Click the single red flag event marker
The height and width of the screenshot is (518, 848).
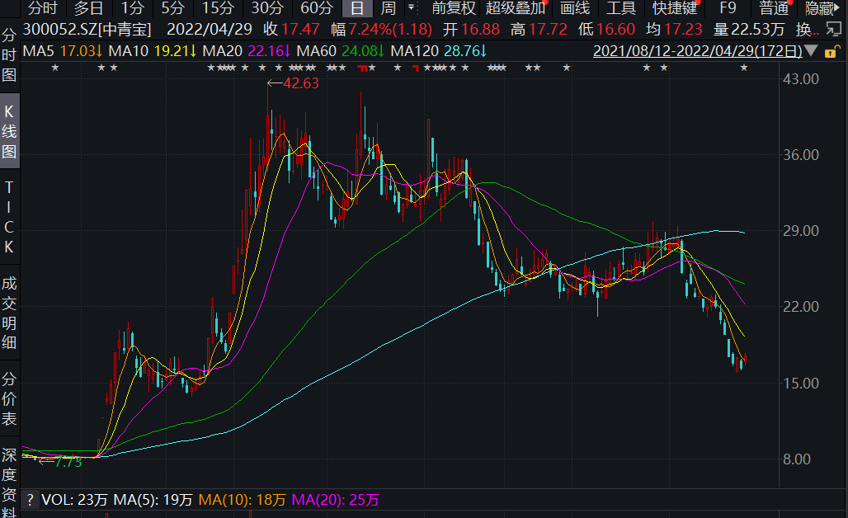(x=416, y=68)
